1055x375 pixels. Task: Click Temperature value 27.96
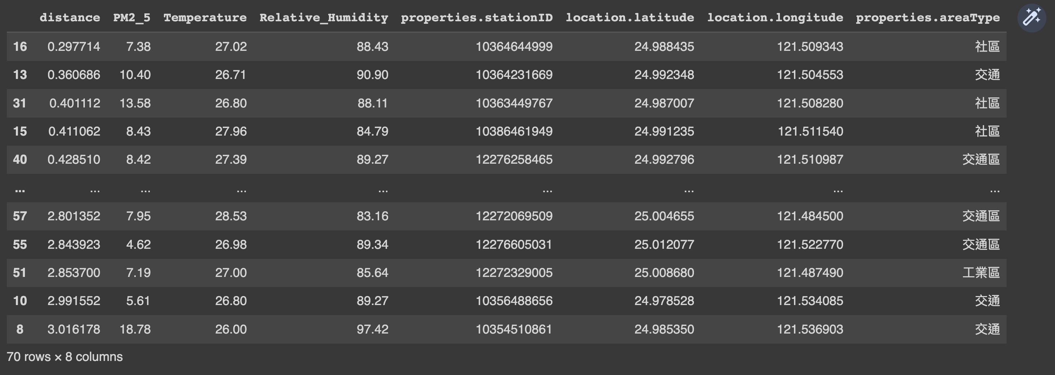[x=231, y=131]
